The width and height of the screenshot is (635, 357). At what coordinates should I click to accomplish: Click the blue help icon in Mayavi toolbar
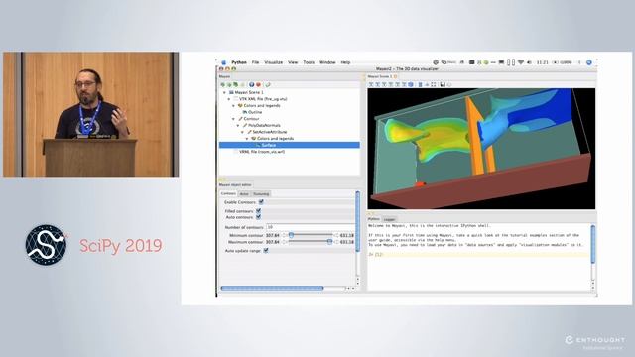pyautogui.click(x=251, y=84)
